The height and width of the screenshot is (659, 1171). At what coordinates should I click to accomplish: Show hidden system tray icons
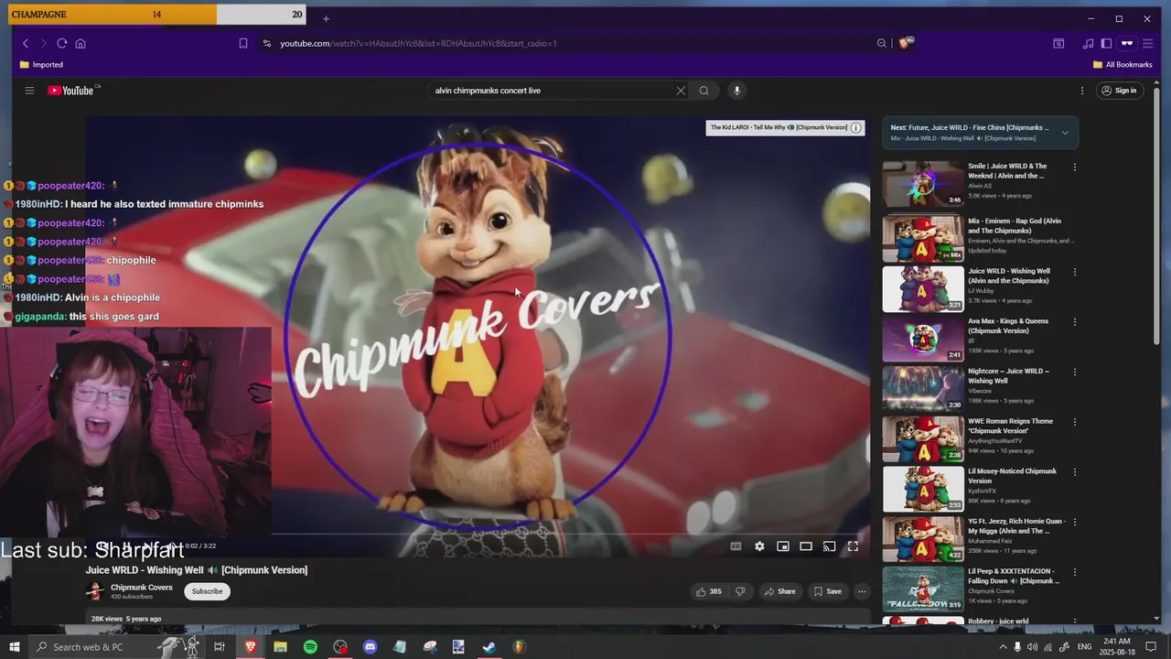(1004, 647)
